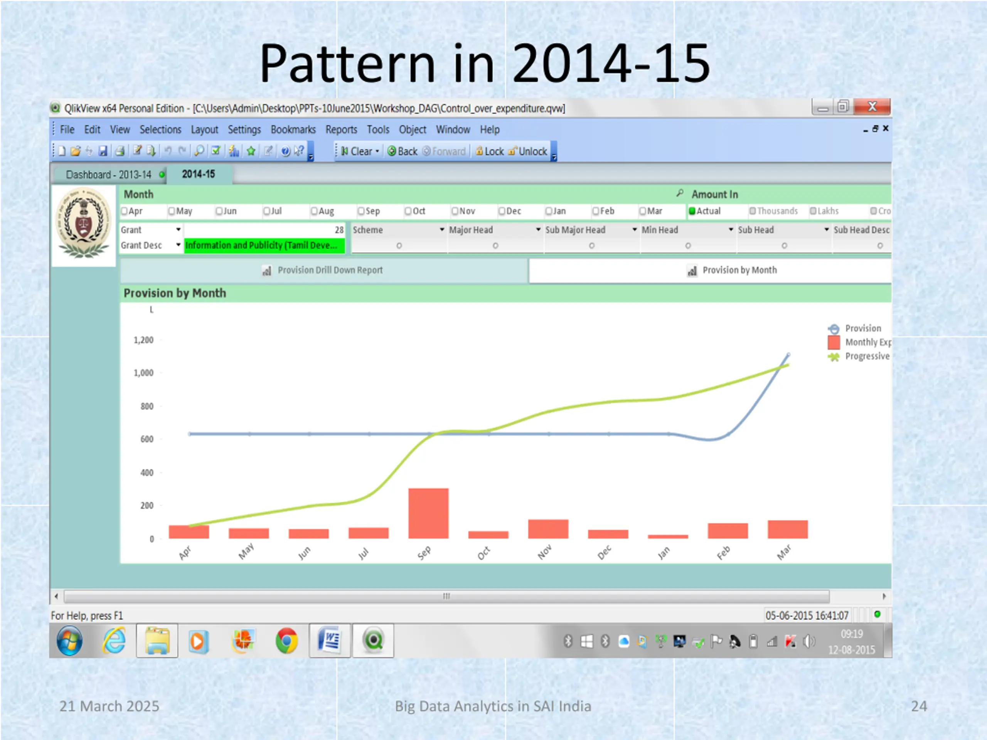
Task: Open Internet Explorer from the taskbar
Action: 114,641
